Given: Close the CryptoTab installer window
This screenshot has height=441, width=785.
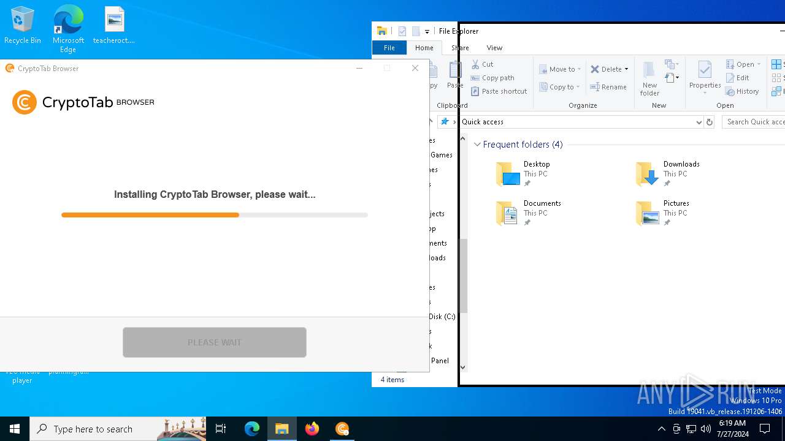Looking at the screenshot, I should [415, 68].
